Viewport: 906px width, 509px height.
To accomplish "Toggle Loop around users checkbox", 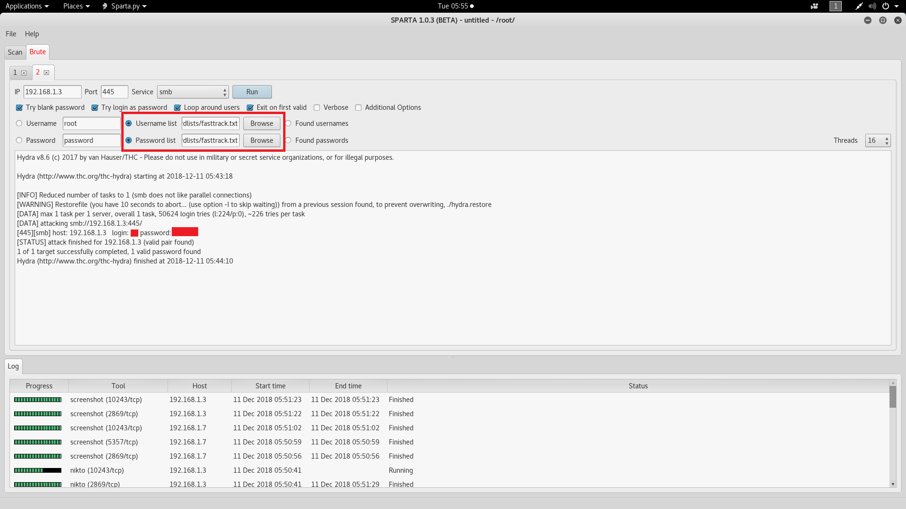I will pos(177,108).
